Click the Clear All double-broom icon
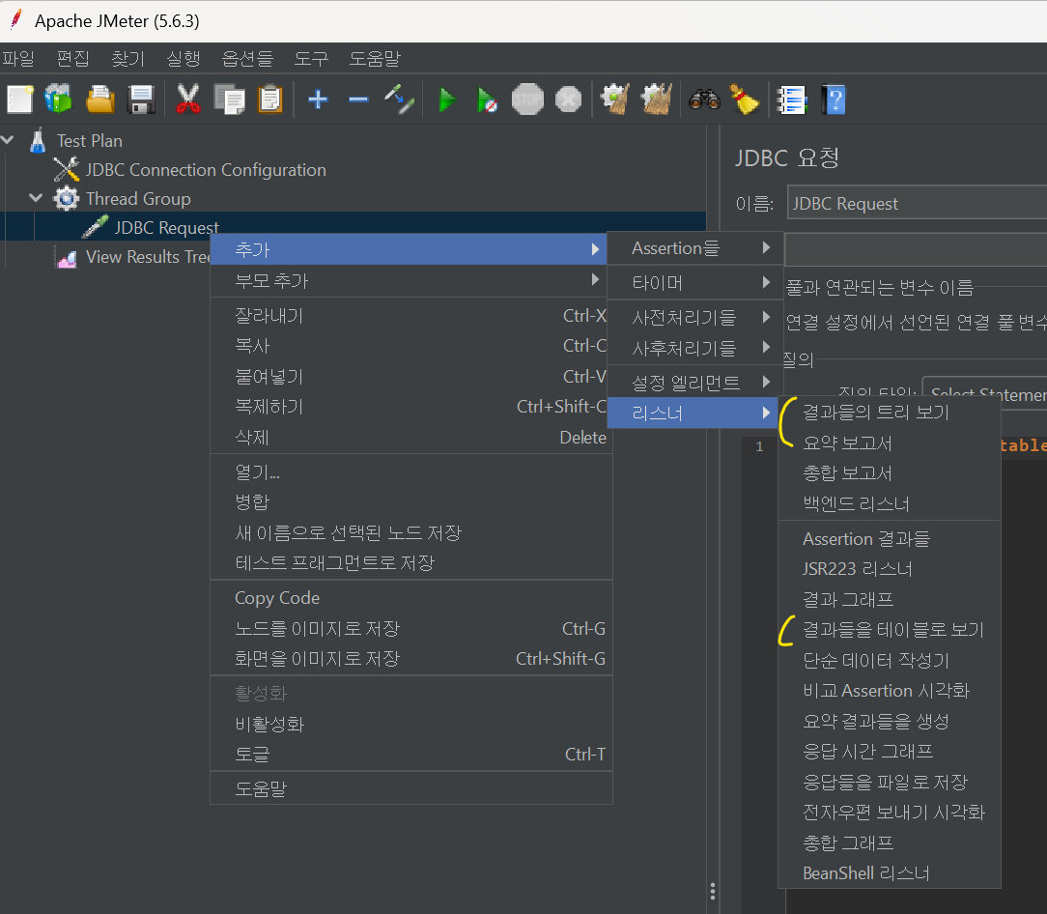This screenshot has width=1047, height=914. pos(657,100)
